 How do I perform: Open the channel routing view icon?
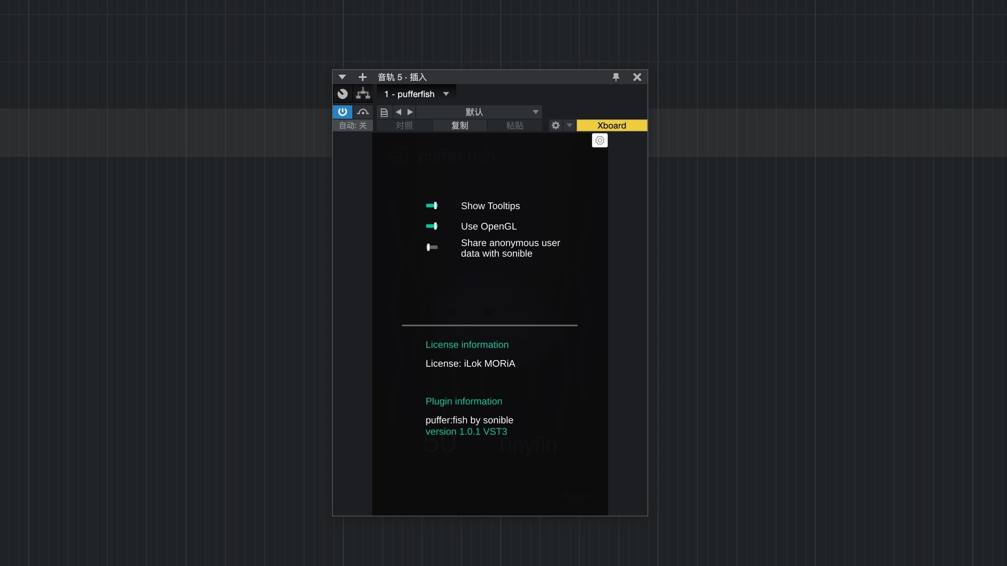tap(363, 94)
